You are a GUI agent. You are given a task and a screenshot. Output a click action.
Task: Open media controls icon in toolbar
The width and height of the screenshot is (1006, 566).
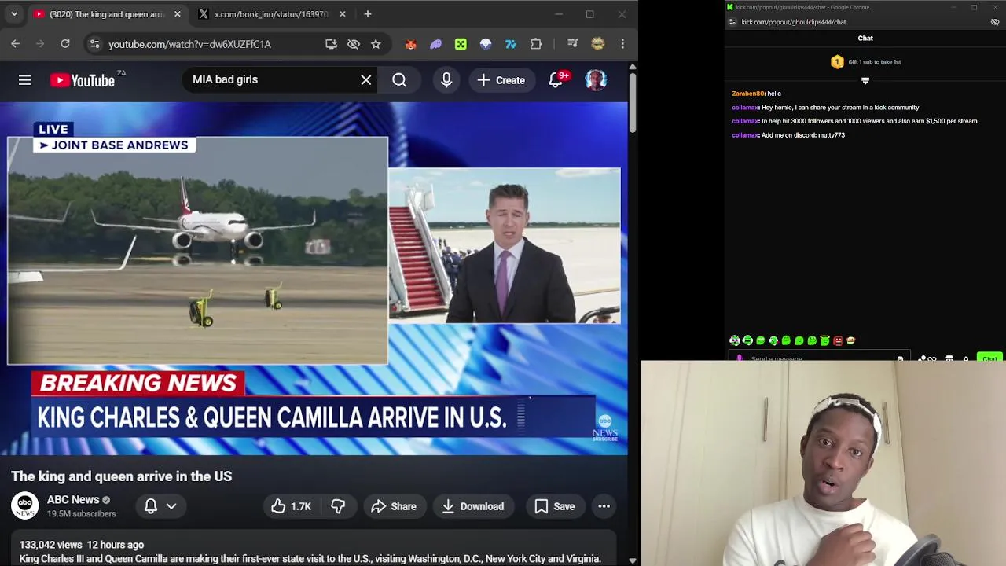572,44
